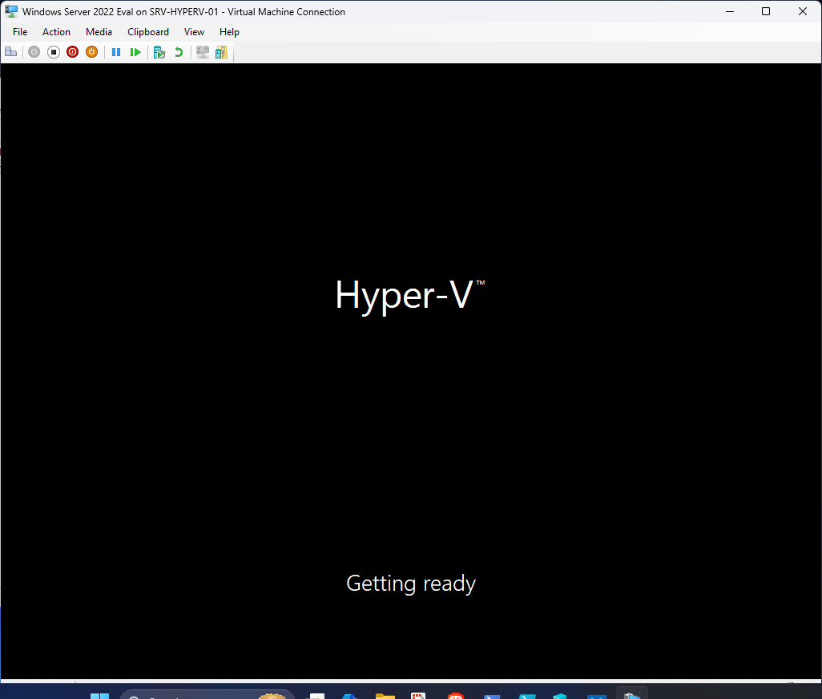Select the red Shut Down icon
Screen dimensions: 822x699
(72, 51)
